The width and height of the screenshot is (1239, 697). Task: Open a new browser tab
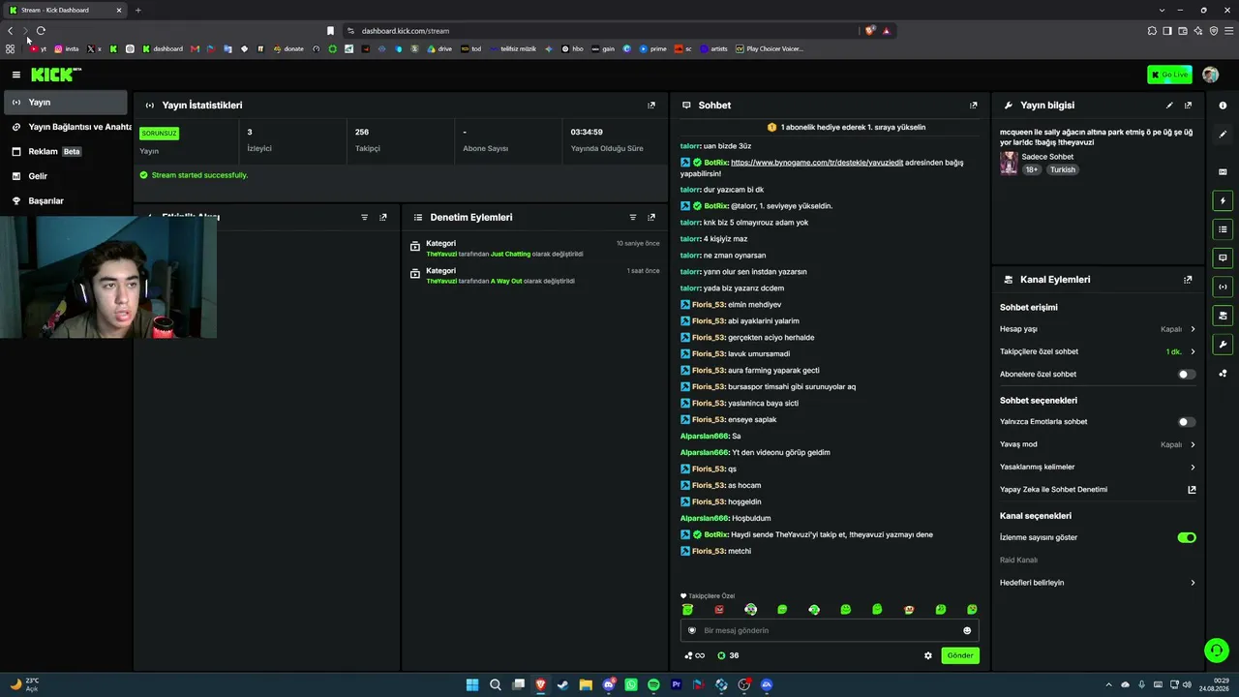point(137,10)
